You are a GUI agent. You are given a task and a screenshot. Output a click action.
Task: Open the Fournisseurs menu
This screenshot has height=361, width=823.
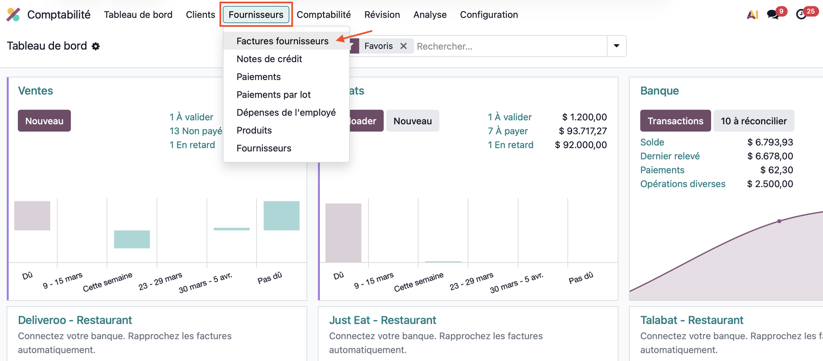click(256, 15)
